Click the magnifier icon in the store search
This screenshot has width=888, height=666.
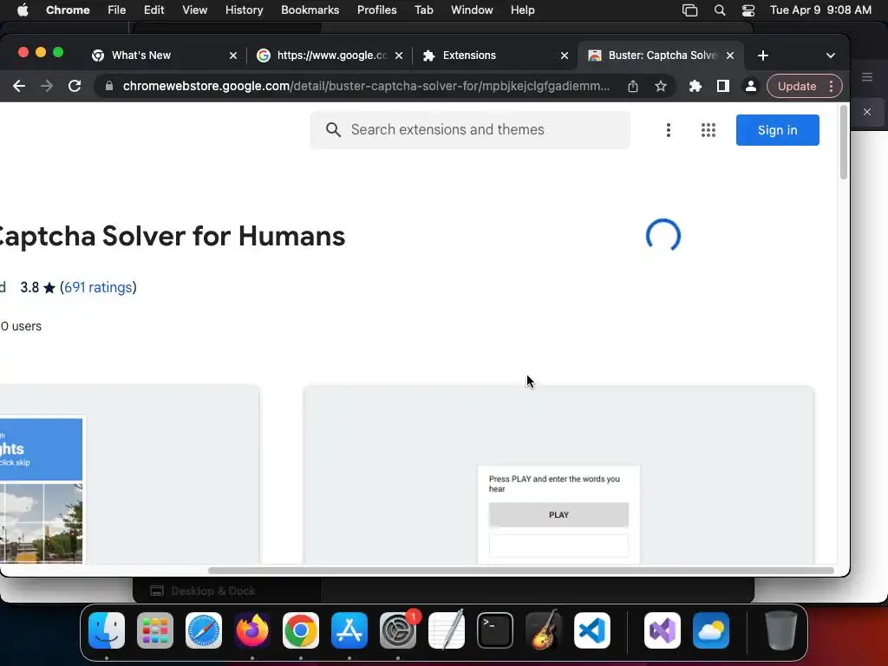pyautogui.click(x=333, y=130)
